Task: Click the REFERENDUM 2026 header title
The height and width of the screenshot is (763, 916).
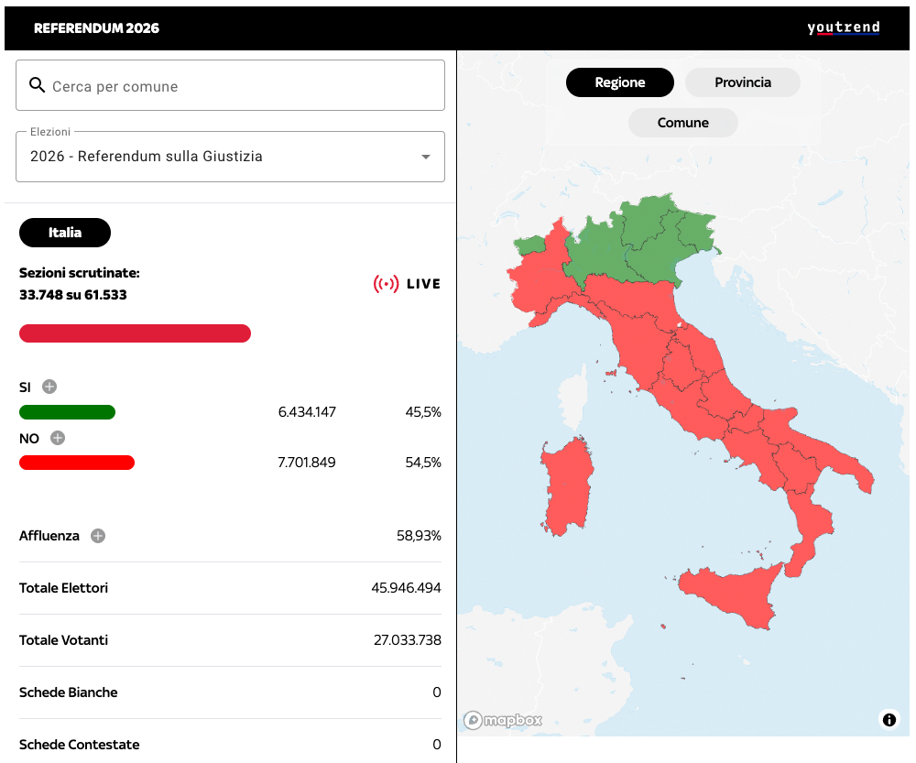Action: [96, 27]
